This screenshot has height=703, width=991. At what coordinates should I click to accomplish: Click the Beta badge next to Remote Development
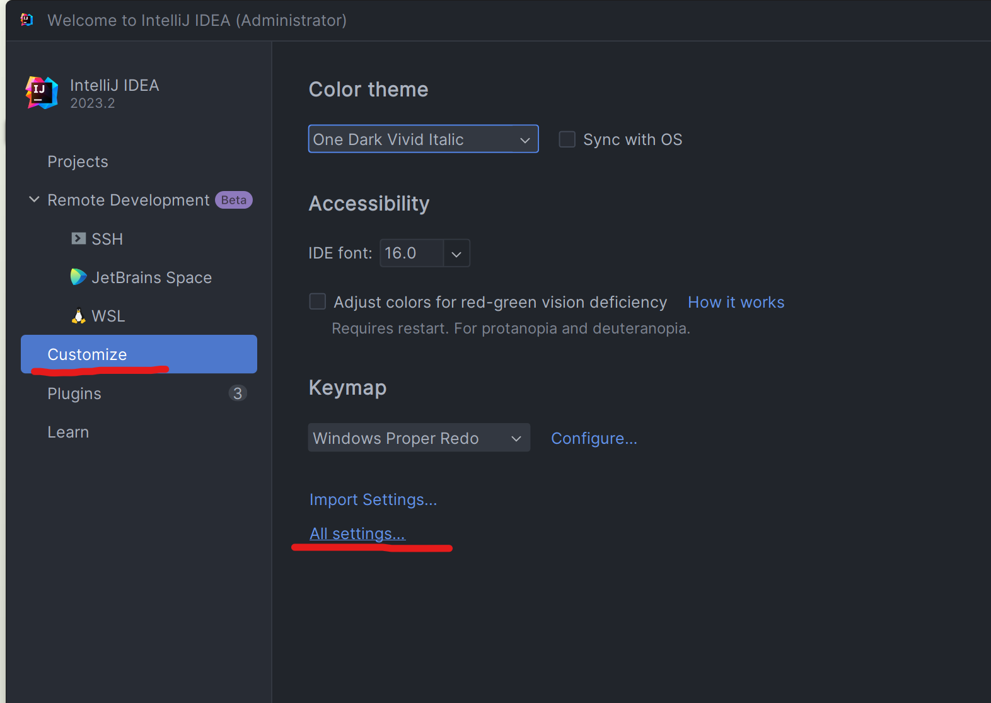[x=234, y=200]
